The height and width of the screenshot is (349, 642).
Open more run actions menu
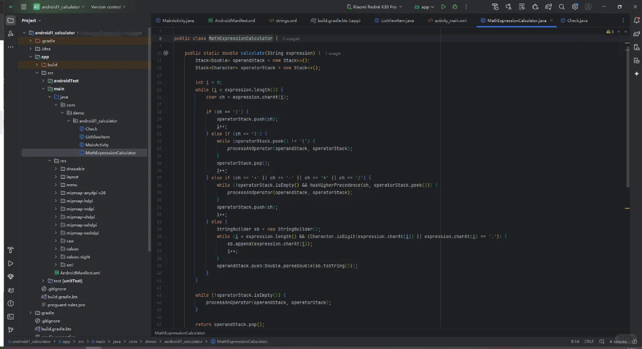click(x=466, y=7)
